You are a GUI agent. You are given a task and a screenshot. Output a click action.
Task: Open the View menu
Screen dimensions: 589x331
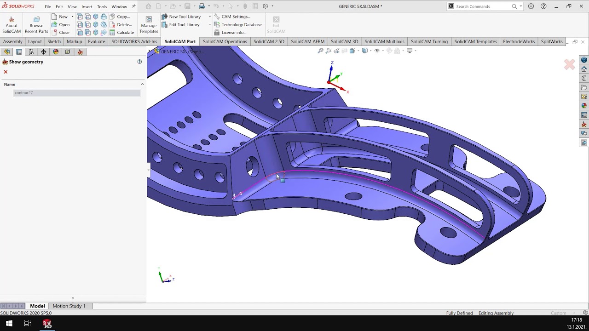point(72,6)
